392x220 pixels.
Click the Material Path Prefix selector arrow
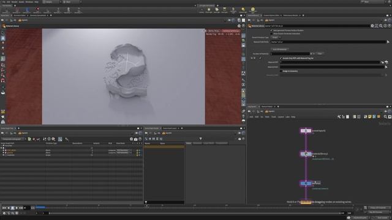point(388,42)
